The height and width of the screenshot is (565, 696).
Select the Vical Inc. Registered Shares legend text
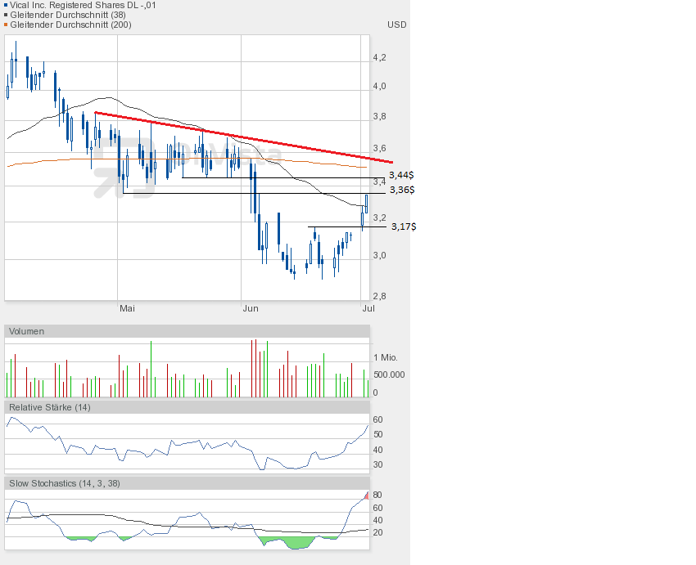click(x=82, y=5)
